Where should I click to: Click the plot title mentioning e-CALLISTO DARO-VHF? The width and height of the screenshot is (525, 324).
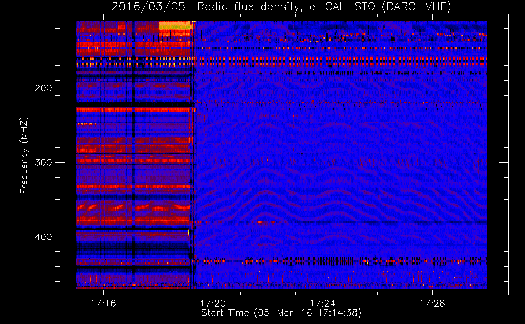pyautogui.click(x=281, y=7)
